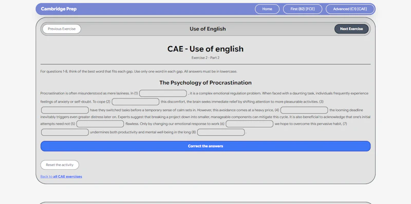Click the 'Exercise 2 - Part 2' subtitle
Image resolution: width=411 pixels, height=204 pixels.
[x=206, y=58]
